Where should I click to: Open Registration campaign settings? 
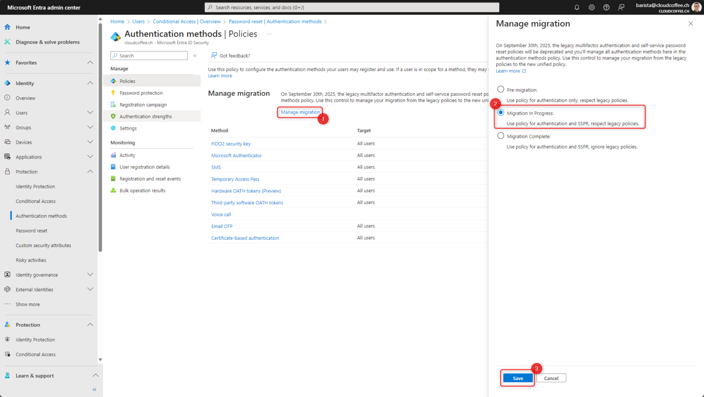(x=142, y=105)
